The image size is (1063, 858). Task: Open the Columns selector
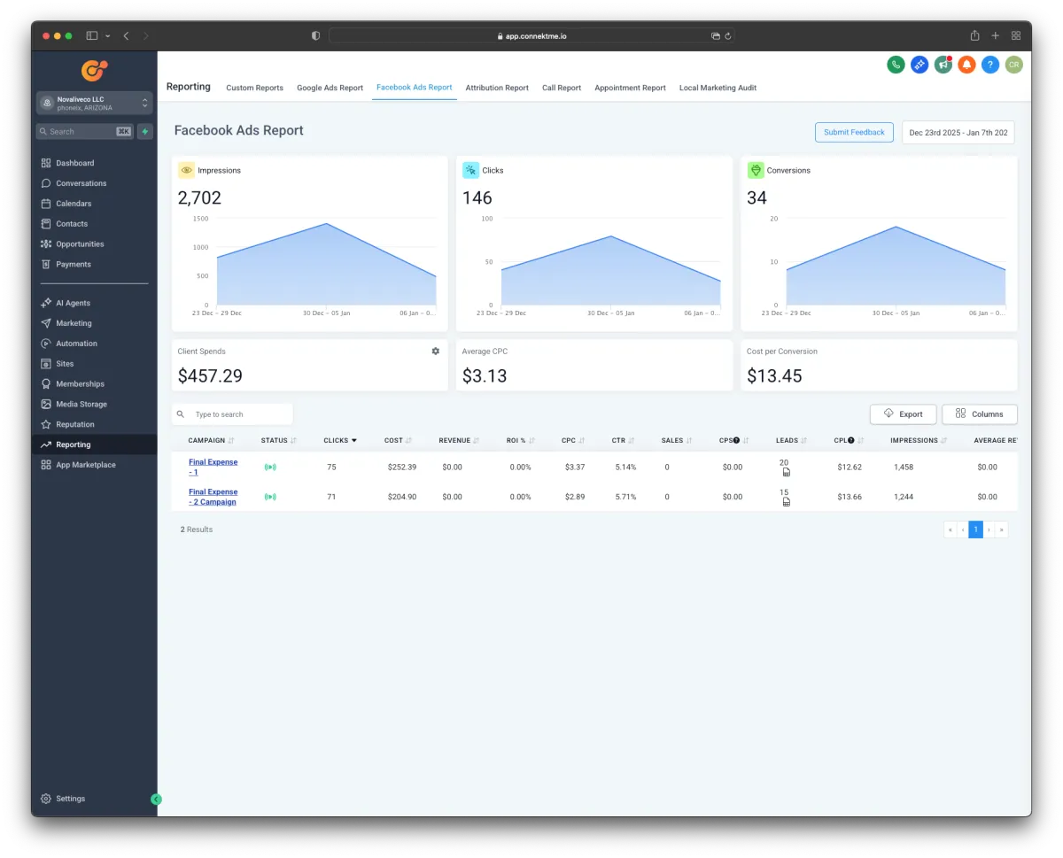pyautogui.click(x=979, y=414)
